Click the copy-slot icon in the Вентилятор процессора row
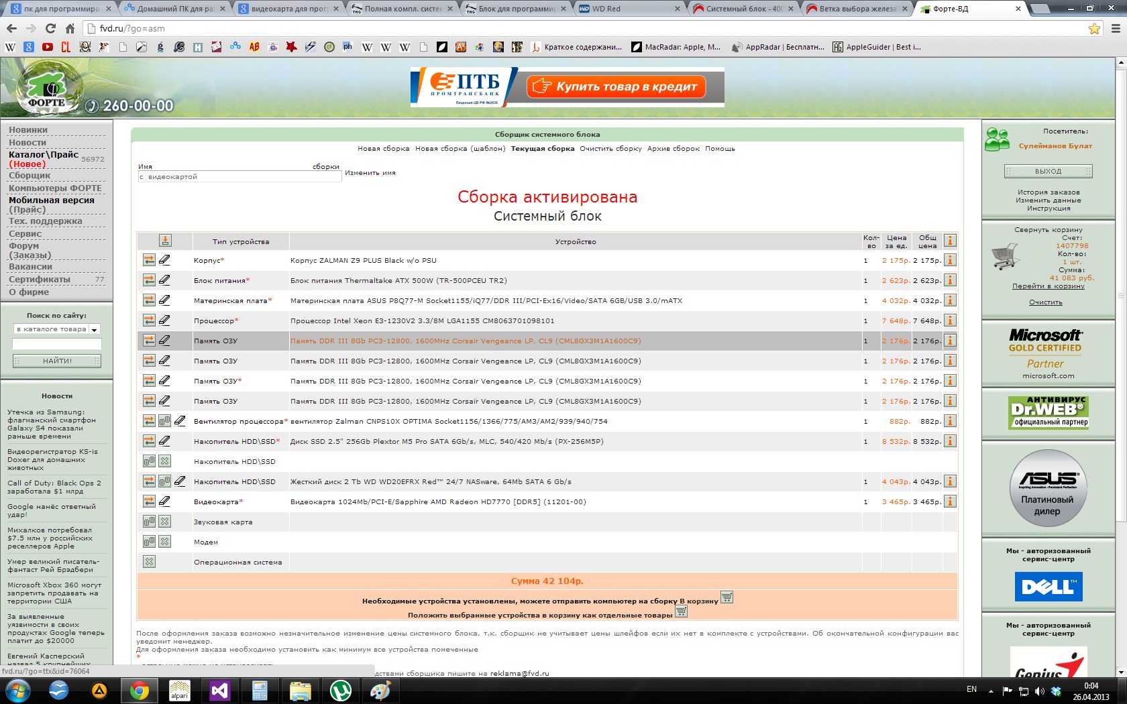 164,421
